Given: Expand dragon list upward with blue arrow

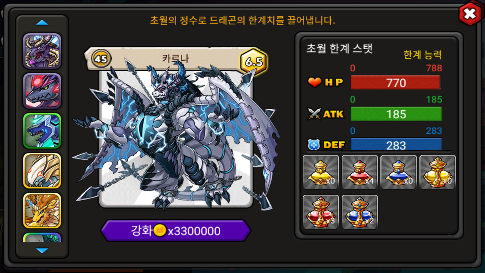Looking at the screenshot, I should (42, 23).
